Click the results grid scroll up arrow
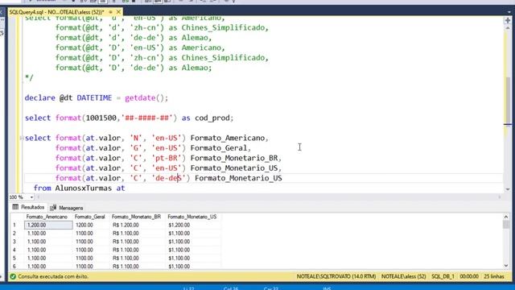 click(506, 217)
